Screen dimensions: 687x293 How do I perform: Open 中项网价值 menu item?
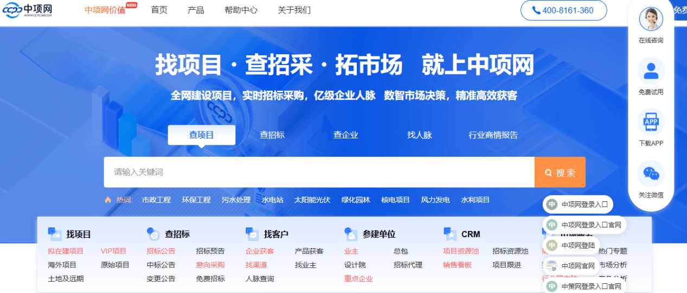coord(105,10)
